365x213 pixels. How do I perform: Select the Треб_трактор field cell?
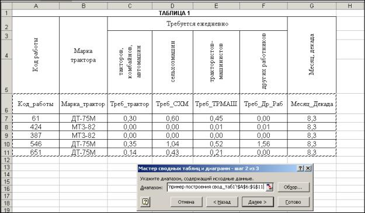[130, 104]
